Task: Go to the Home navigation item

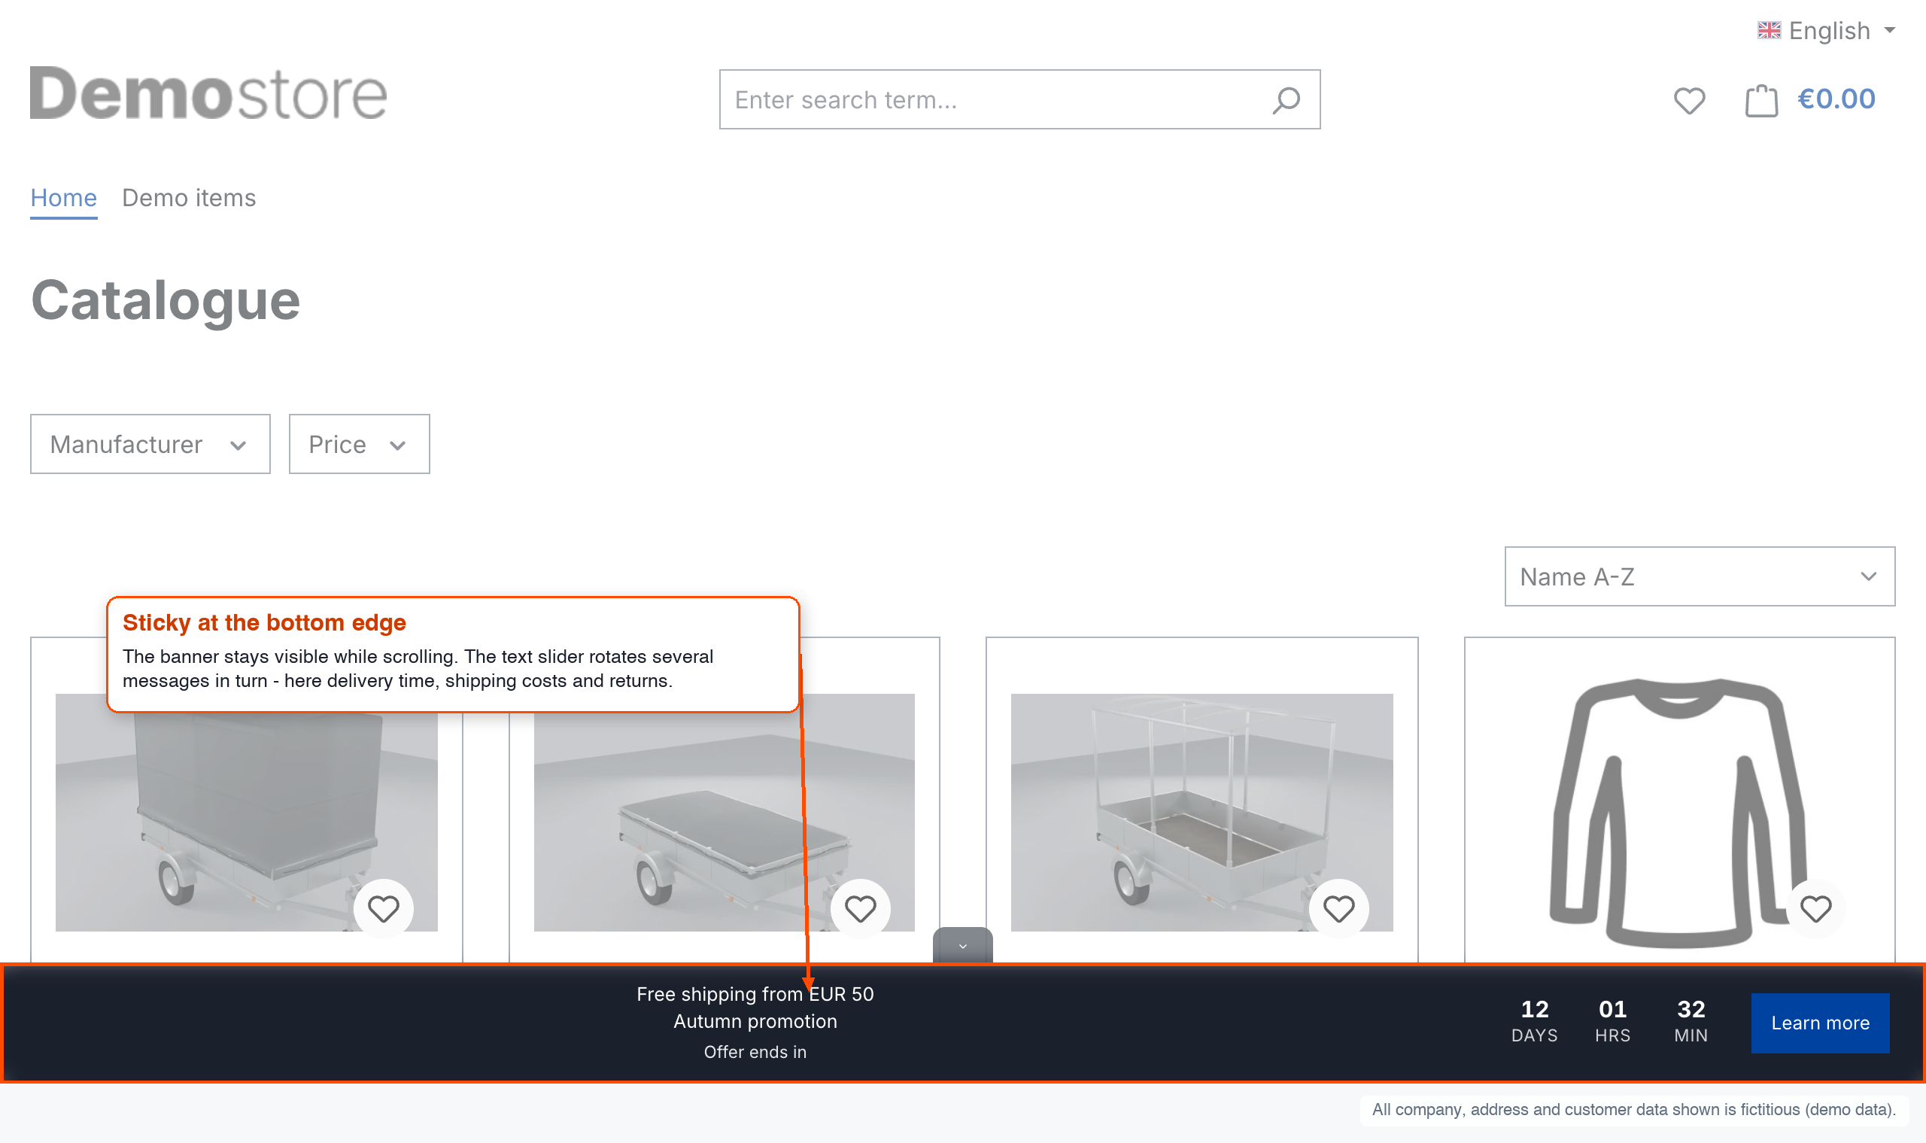Action: [x=64, y=198]
